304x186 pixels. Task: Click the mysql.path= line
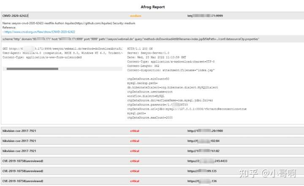136,113
